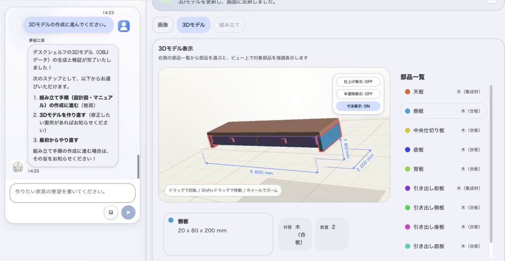Click the ドラッグで回転 hint label
Viewport: 505px width, 261px height.
[223, 190]
